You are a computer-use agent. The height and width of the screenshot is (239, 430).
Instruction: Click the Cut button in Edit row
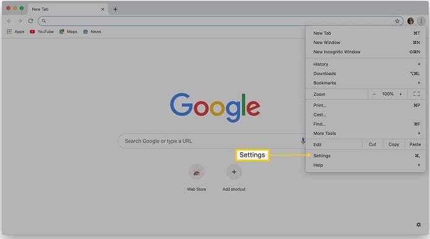click(x=372, y=144)
